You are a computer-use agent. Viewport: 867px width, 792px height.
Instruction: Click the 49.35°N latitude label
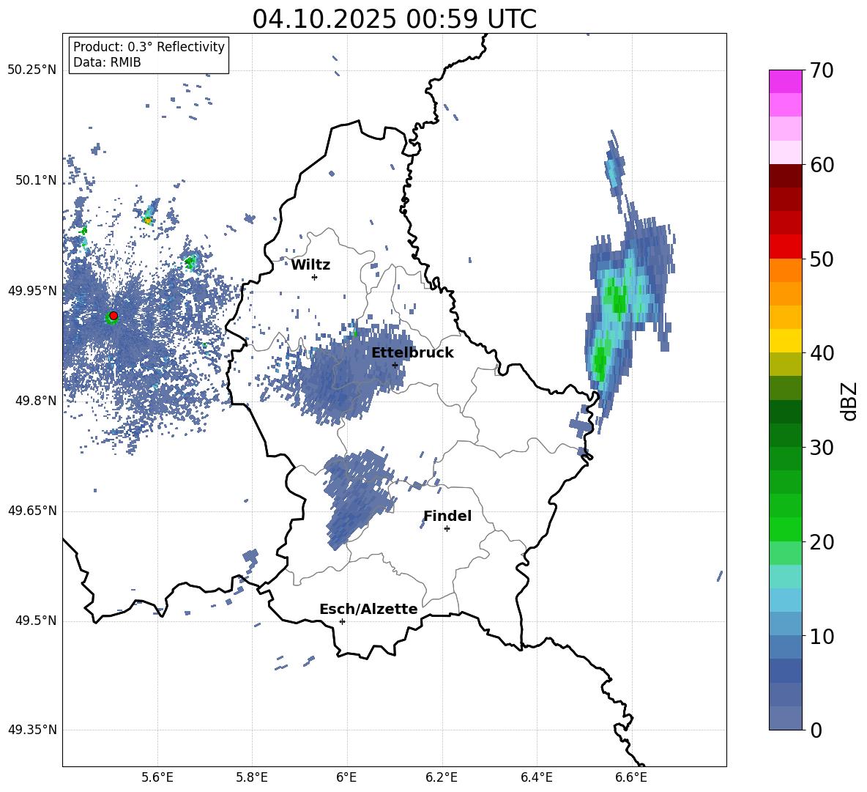[32, 730]
